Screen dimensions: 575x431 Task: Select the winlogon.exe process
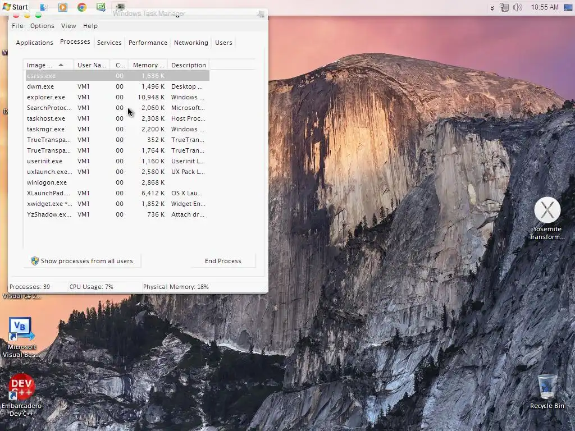pyautogui.click(x=117, y=182)
